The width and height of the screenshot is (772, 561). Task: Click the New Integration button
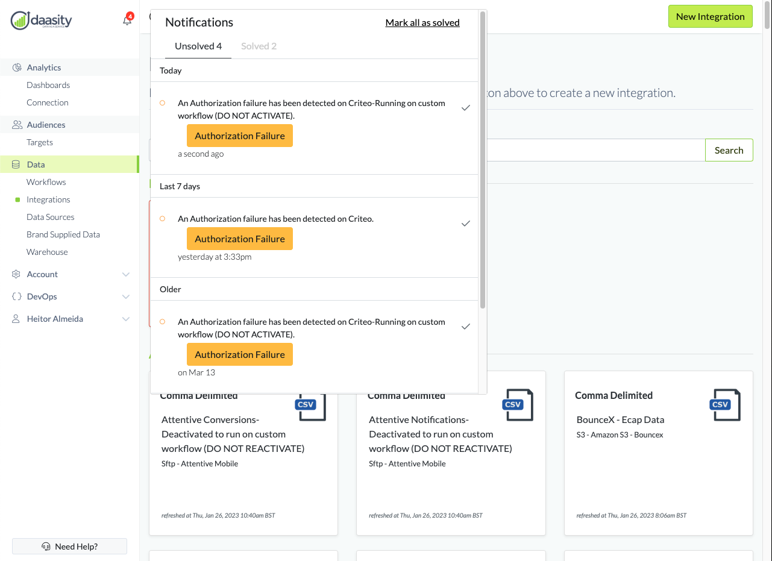coord(710,16)
